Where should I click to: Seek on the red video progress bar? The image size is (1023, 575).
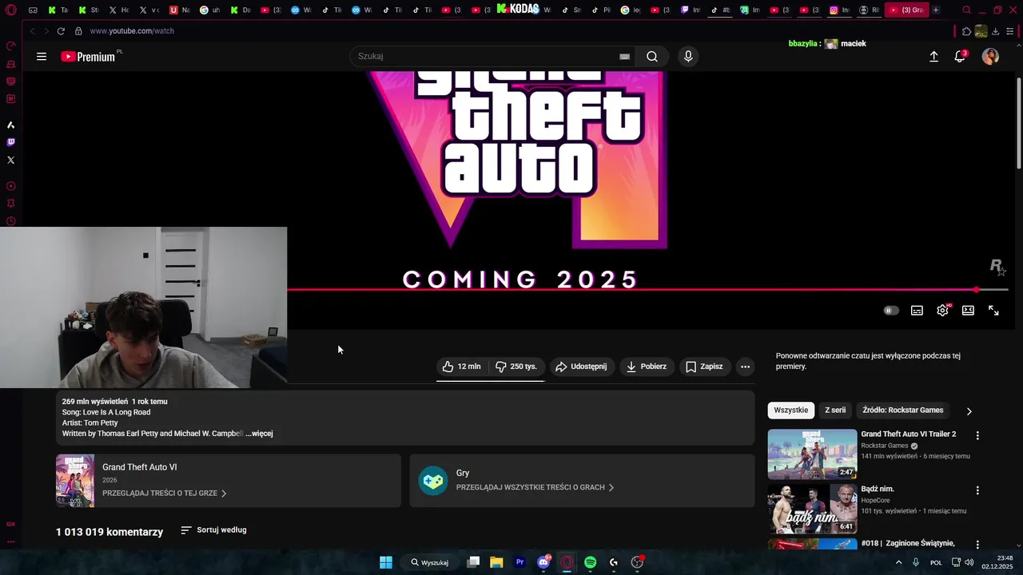(x=647, y=290)
